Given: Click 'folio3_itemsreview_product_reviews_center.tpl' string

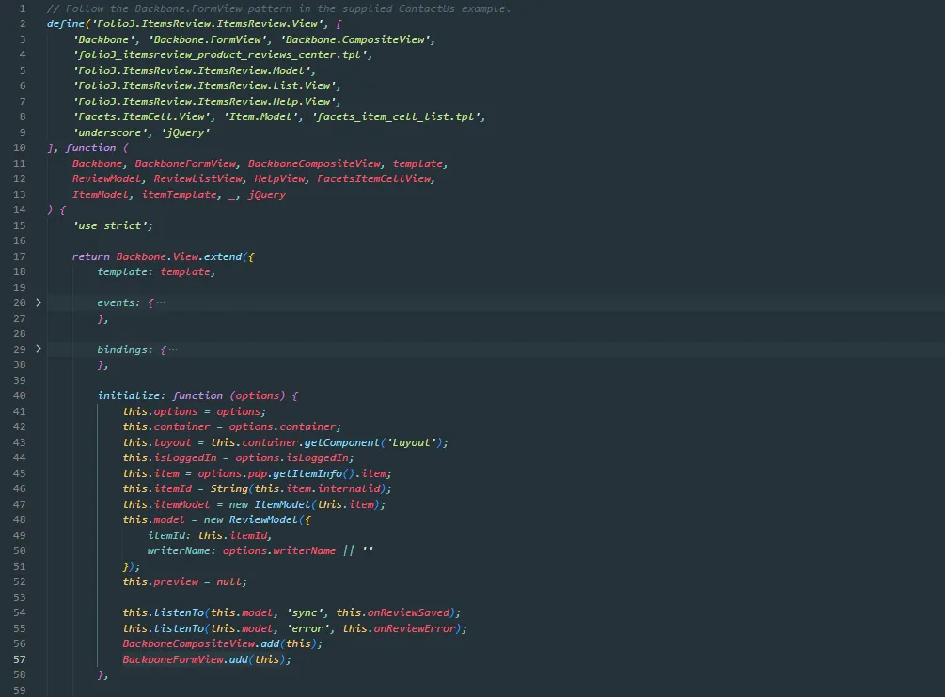Looking at the screenshot, I should [220, 54].
